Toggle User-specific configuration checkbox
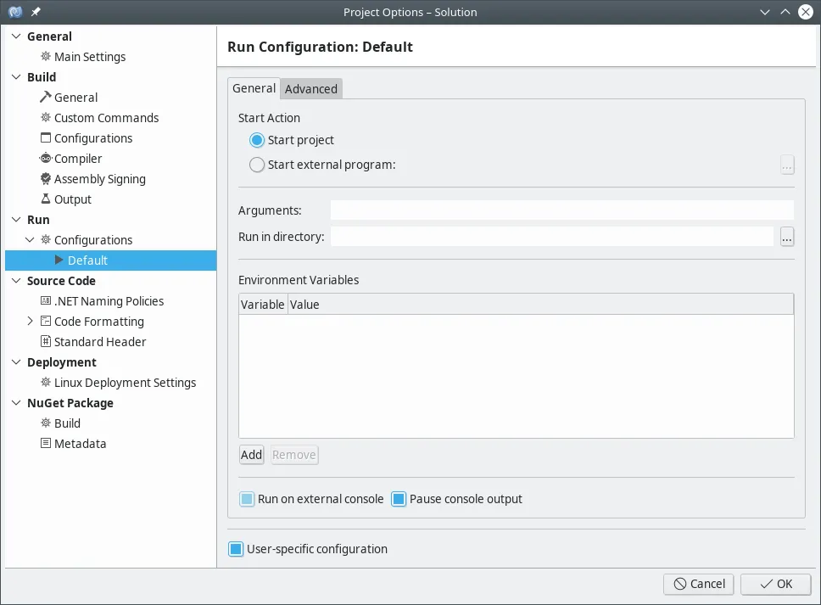The image size is (821, 605). coord(236,549)
